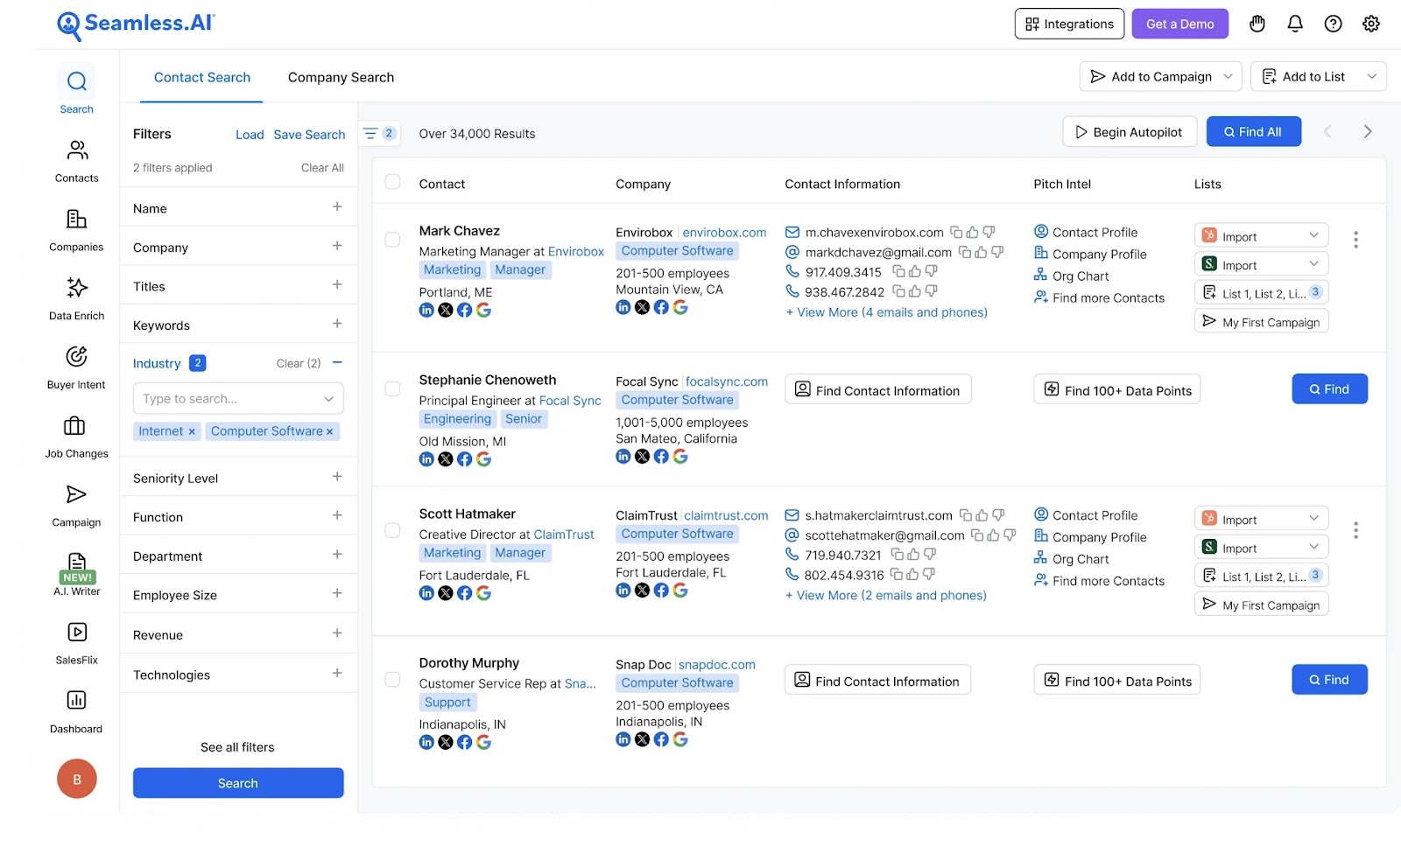
Task: Click the blue Search button in filters
Action: coord(238,783)
